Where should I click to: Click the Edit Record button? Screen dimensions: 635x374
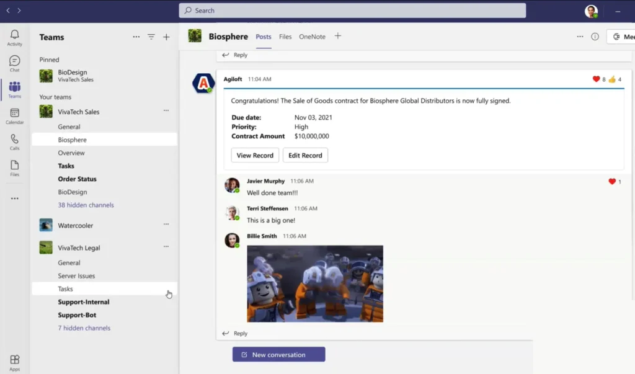(x=305, y=155)
